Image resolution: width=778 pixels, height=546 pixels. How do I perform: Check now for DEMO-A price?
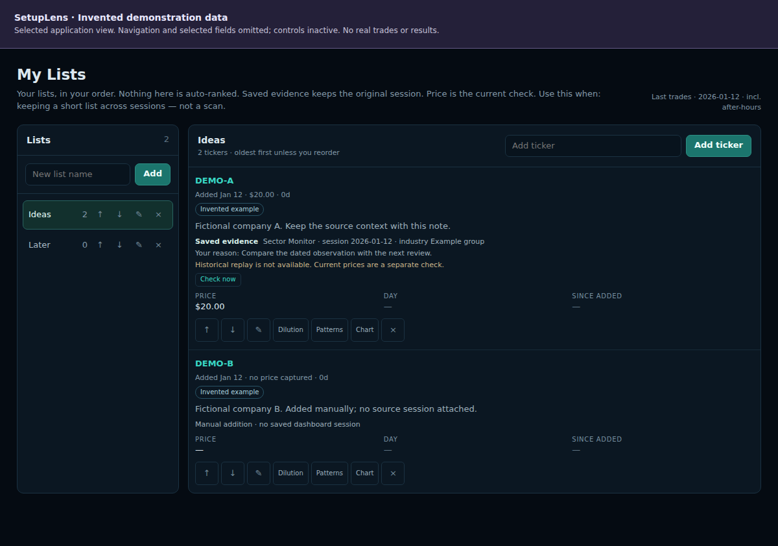(x=218, y=279)
